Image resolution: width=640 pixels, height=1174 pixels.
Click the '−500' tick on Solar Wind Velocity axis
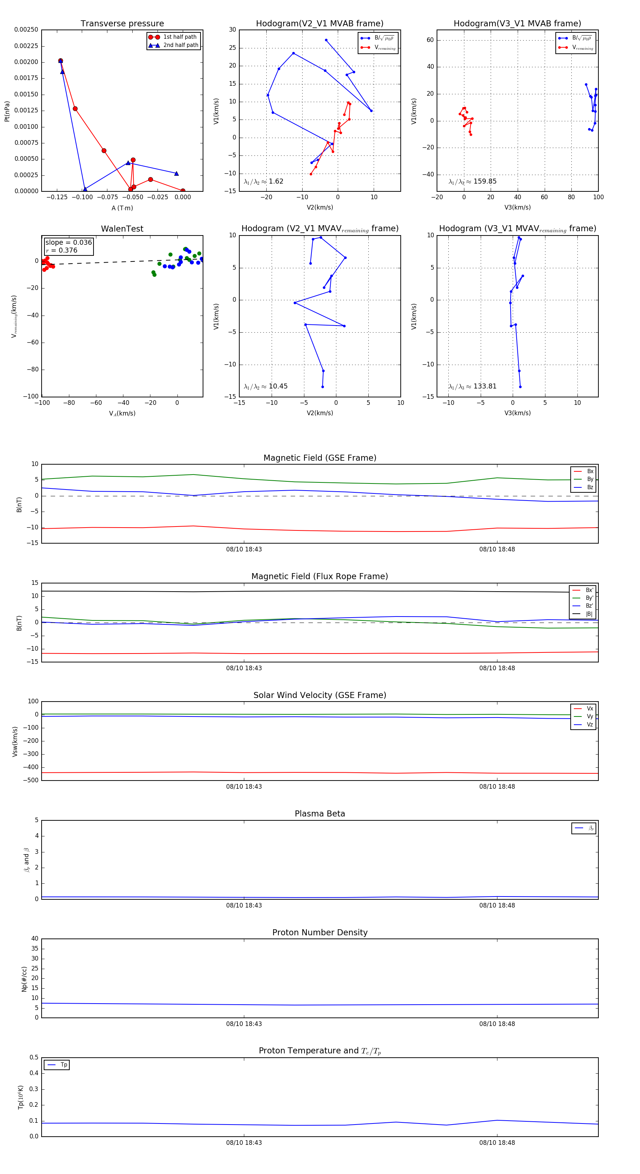(x=30, y=781)
